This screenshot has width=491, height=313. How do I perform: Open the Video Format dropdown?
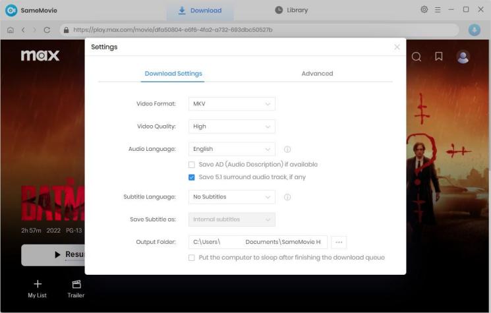coord(232,103)
